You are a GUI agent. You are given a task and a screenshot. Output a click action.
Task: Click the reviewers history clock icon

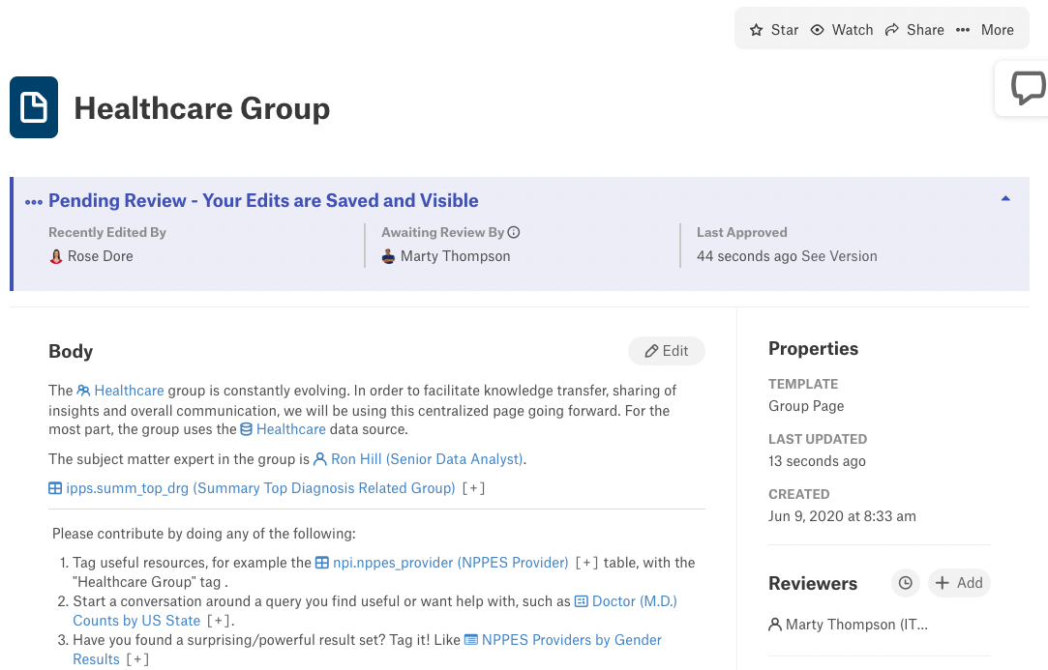click(x=906, y=583)
